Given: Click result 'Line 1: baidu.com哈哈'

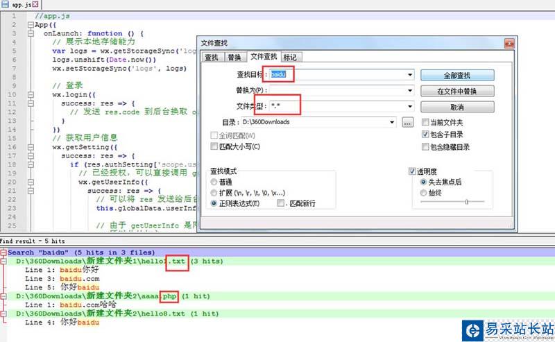Looking at the screenshot, I should 71,305.
